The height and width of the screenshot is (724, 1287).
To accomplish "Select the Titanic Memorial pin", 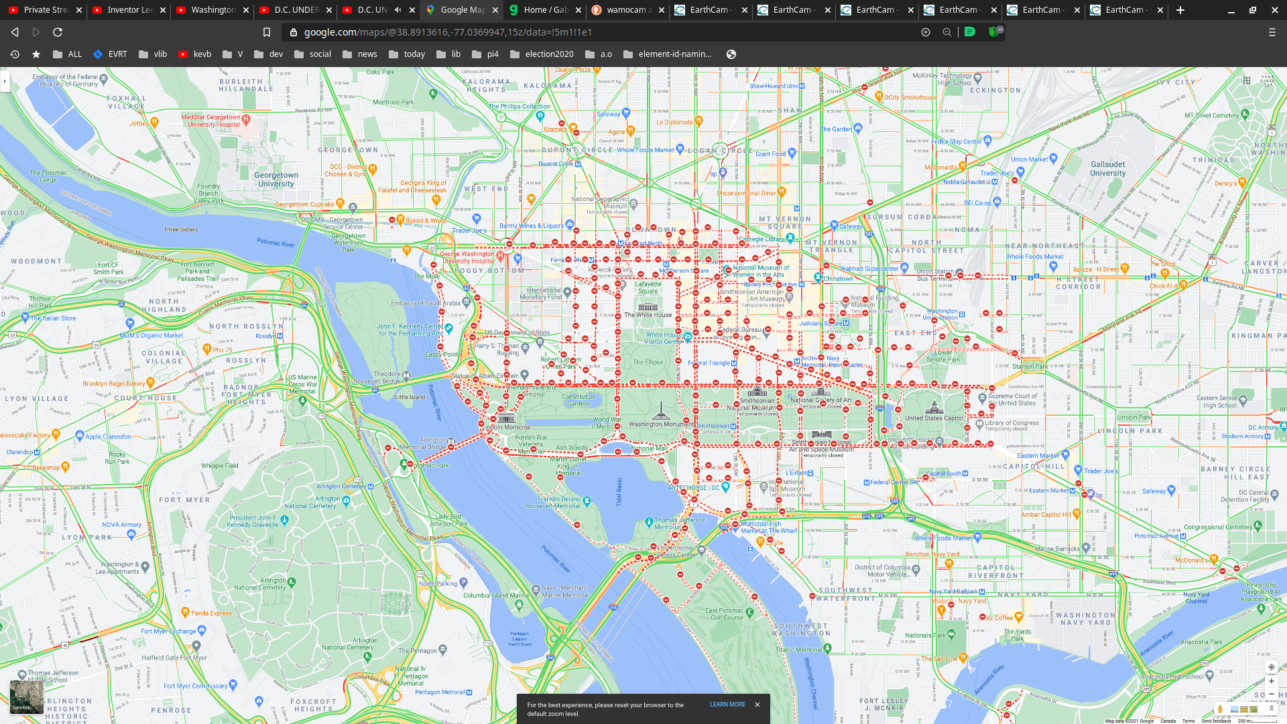I will [827, 648].
